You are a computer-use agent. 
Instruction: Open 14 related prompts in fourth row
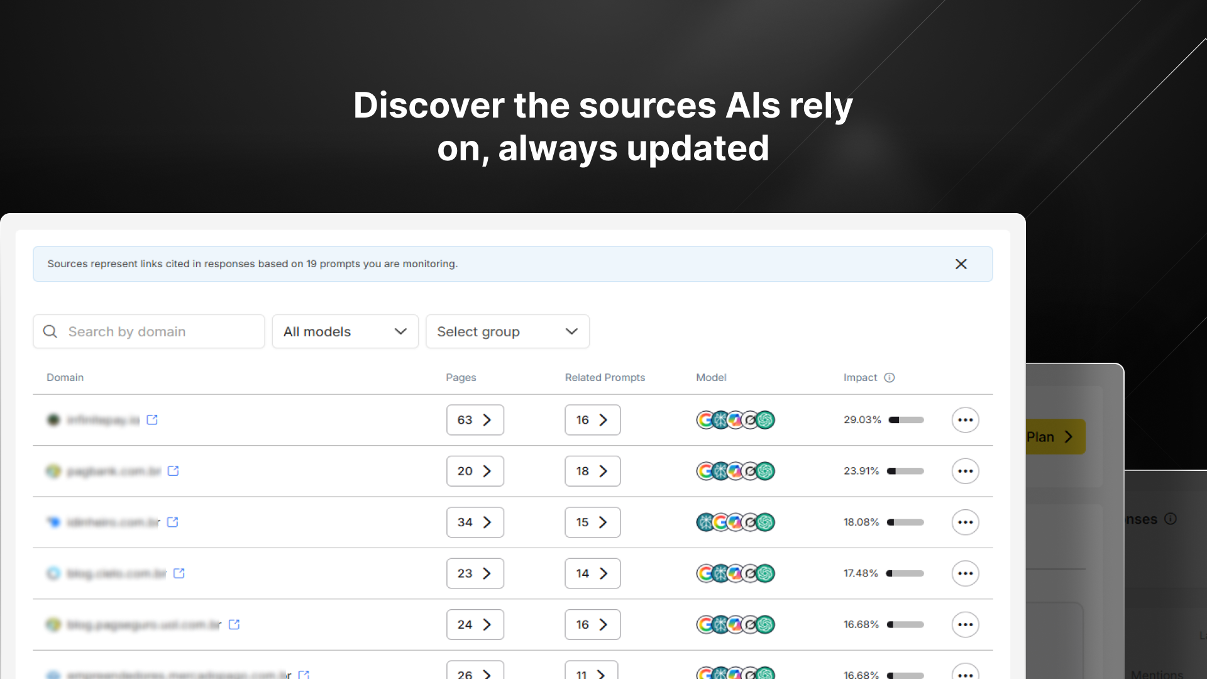coord(592,573)
